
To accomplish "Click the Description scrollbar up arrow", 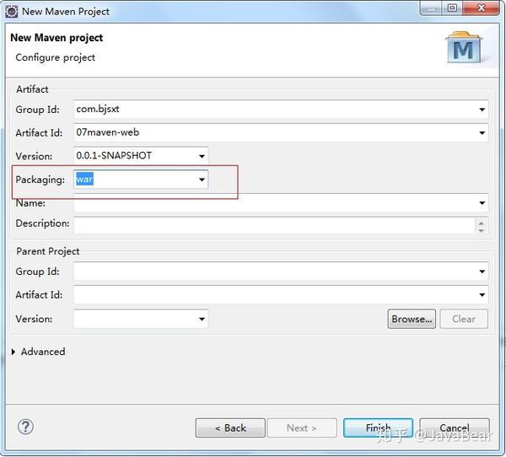I will (482, 223).
